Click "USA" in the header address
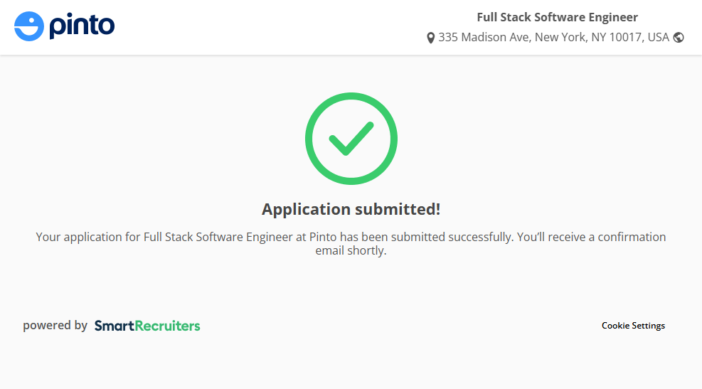The width and height of the screenshot is (702, 389). click(658, 37)
